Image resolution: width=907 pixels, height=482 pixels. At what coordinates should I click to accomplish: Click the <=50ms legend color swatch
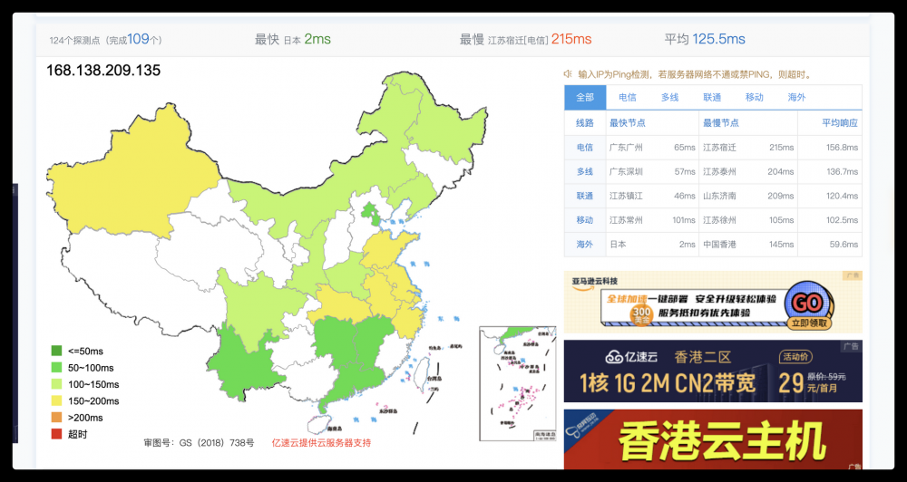[56, 351]
